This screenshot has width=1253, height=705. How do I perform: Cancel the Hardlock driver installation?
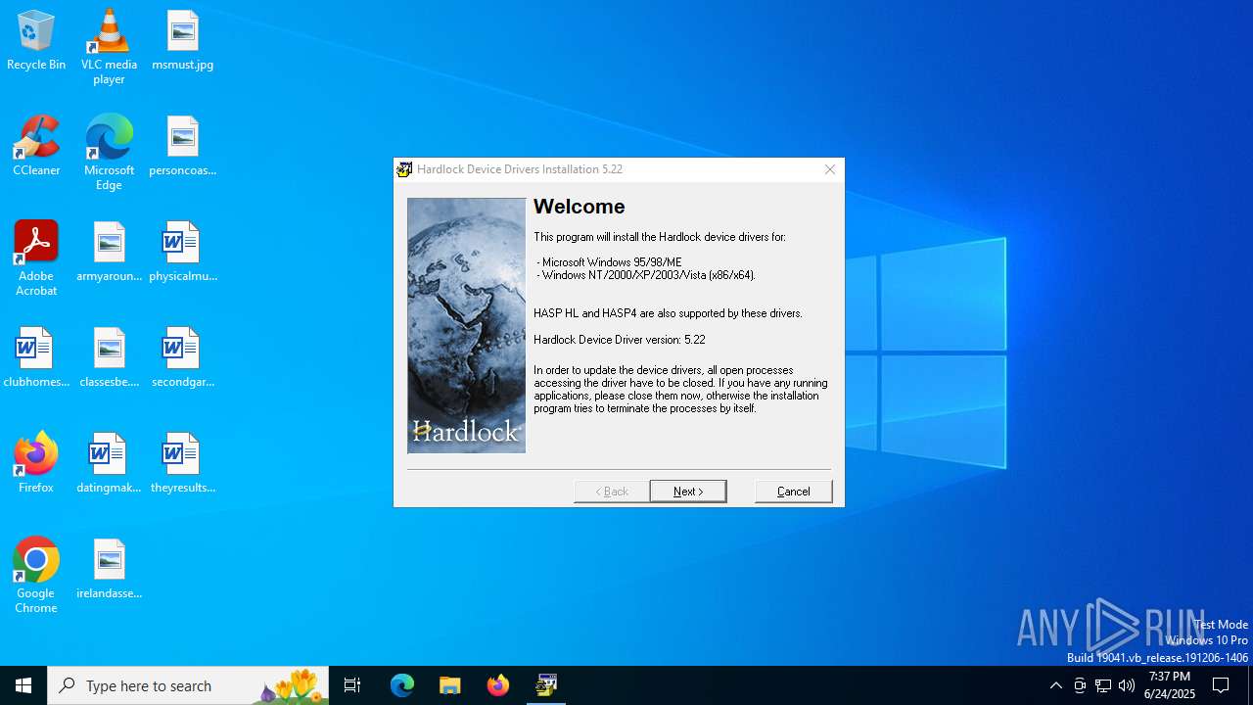(x=794, y=491)
